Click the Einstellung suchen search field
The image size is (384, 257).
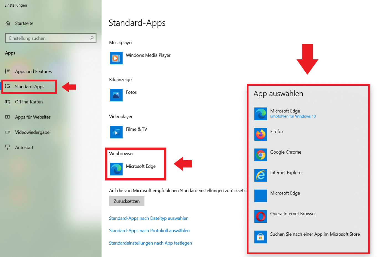click(51, 38)
